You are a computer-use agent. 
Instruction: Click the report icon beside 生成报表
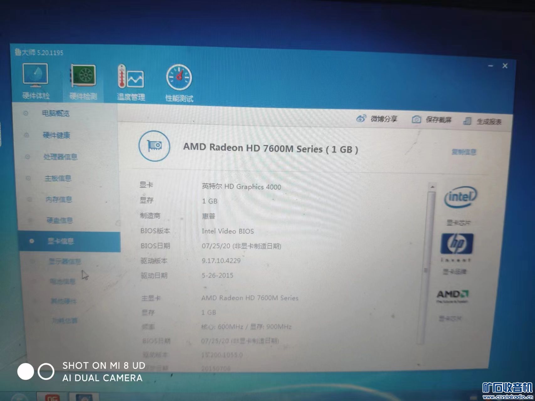pyautogui.click(x=467, y=121)
